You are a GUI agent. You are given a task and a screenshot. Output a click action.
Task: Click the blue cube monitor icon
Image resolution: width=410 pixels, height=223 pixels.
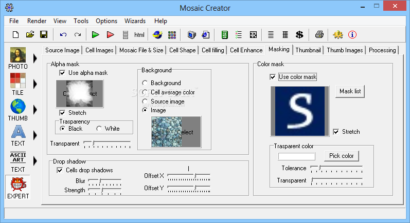[x=192, y=35]
